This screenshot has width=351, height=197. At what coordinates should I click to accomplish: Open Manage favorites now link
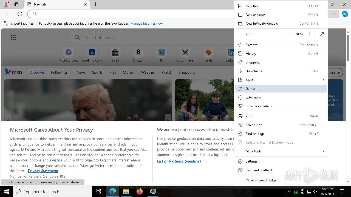[x=146, y=24]
